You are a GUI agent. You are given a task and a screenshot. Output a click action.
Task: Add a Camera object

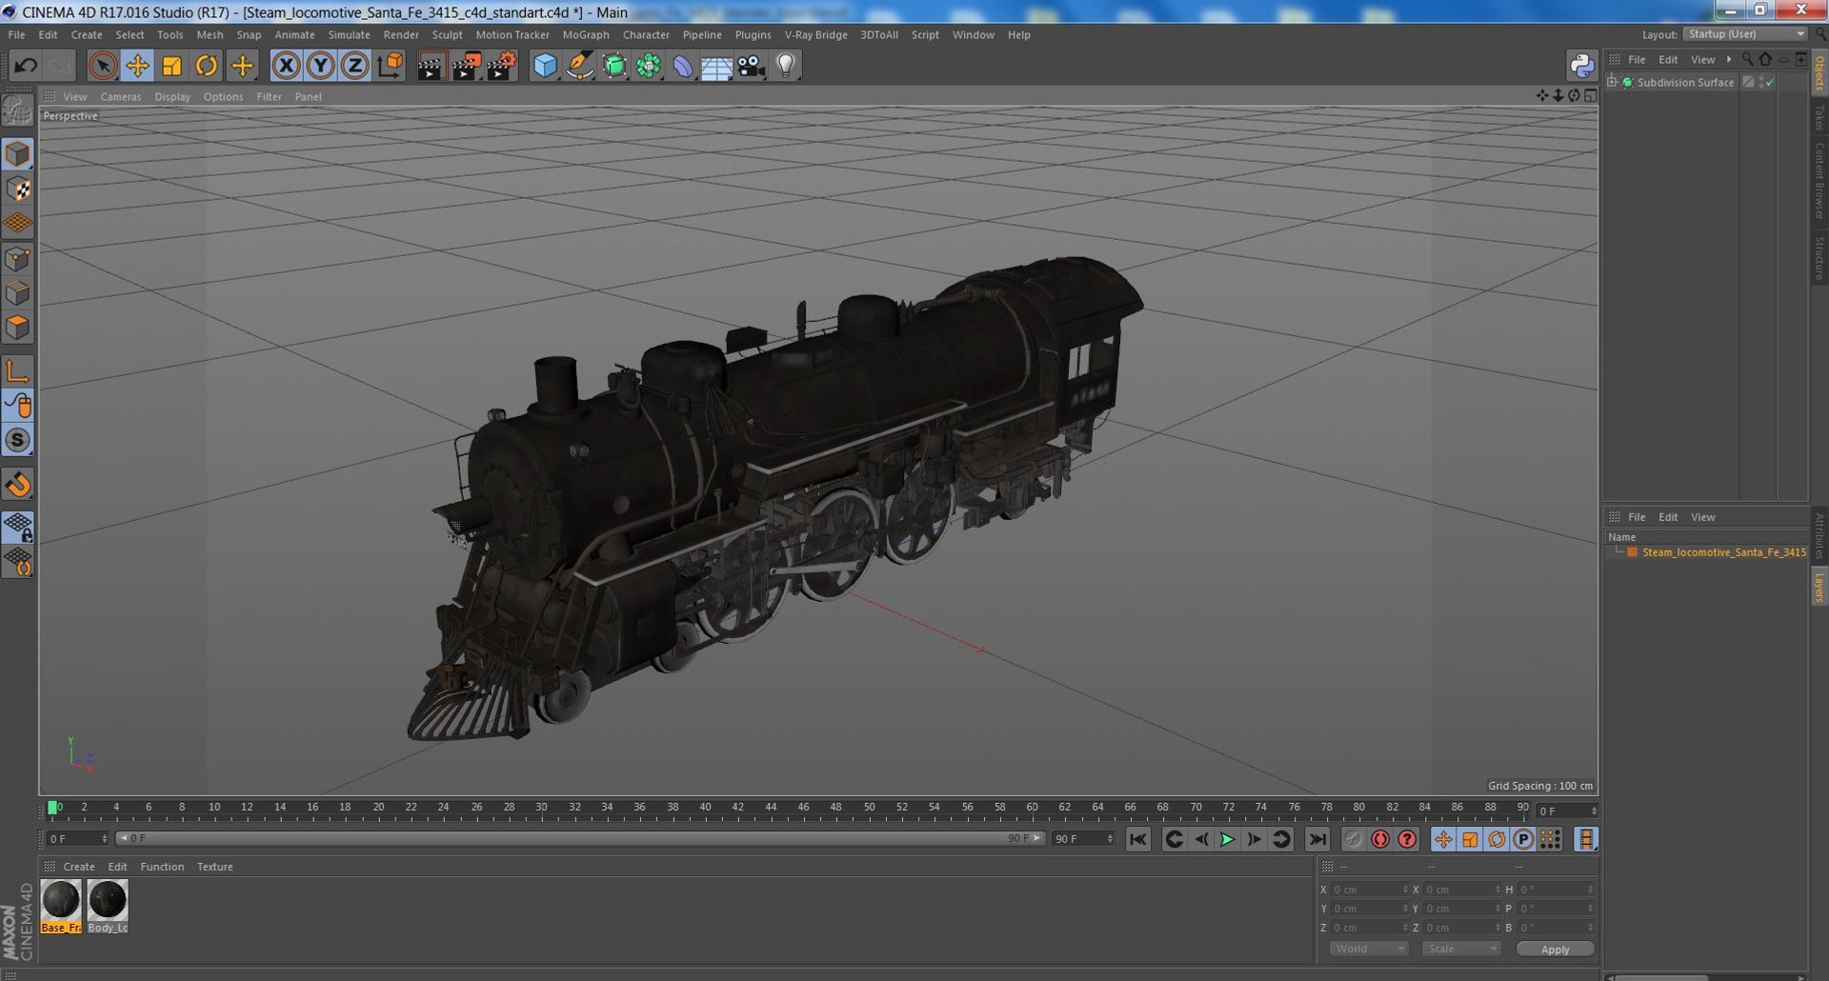coord(751,66)
